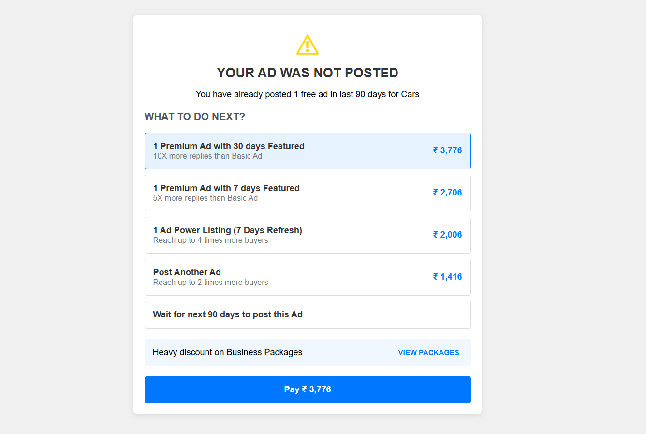Click the 10X more replies than Basic Ad subtitle
The width and height of the screenshot is (646, 434).
tap(207, 156)
